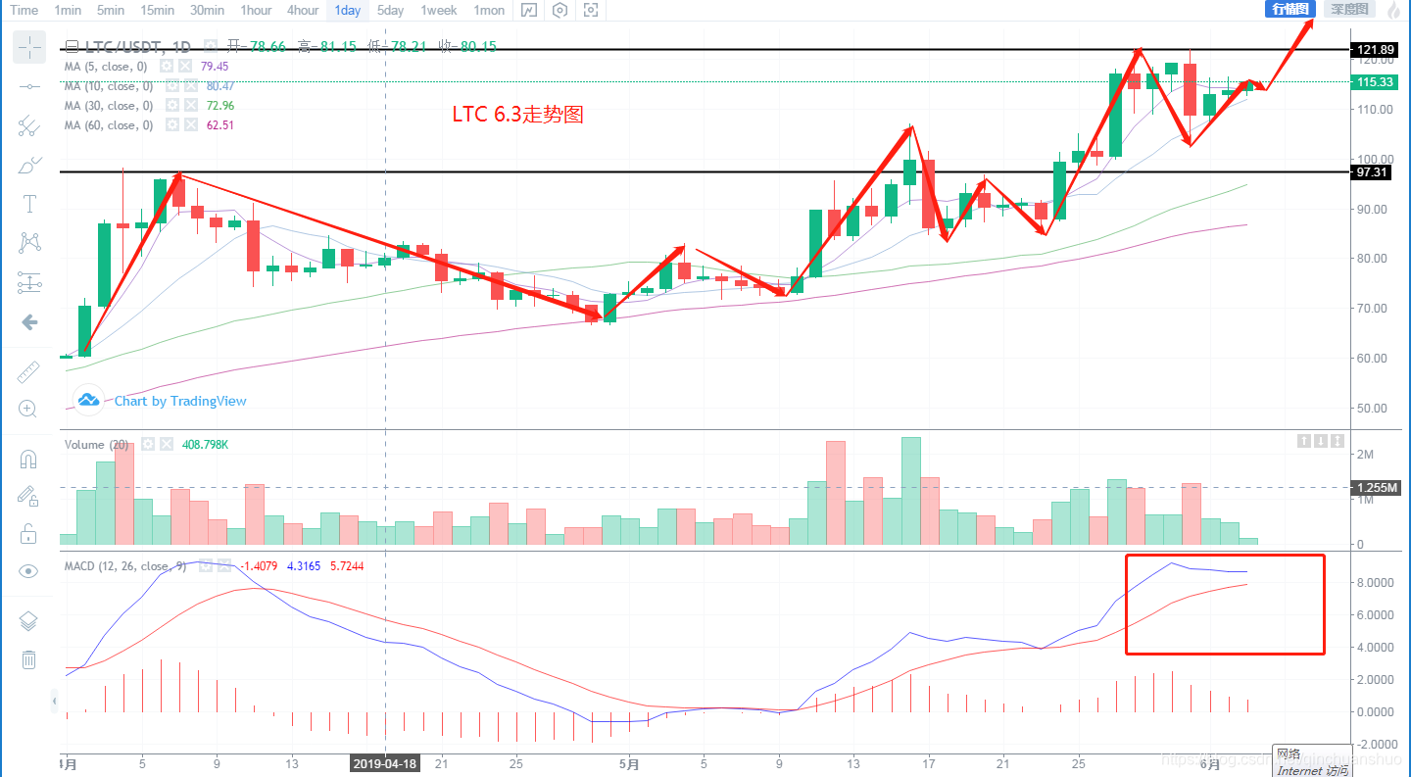This screenshot has width=1411, height=777.
Task: Select the 1day interval
Action: click(347, 10)
